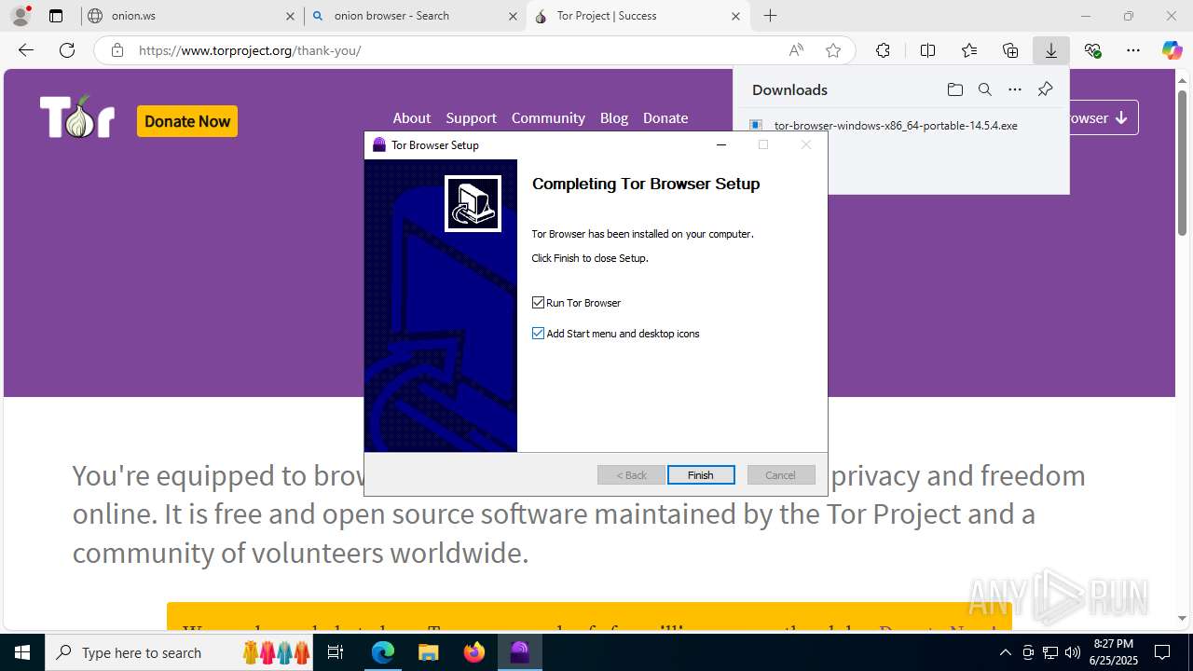
Task: Open the Community menu link
Action: click(548, 118)
